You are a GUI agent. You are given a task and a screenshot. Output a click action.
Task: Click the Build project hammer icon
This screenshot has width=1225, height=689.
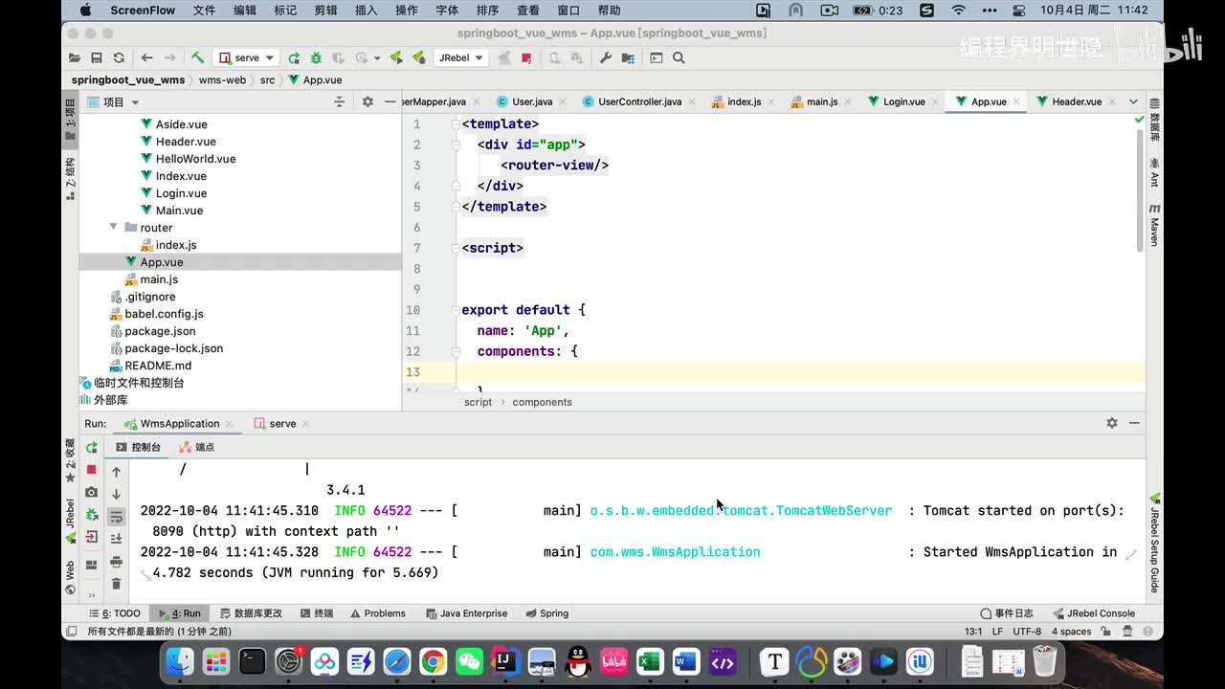coord(197,57)
